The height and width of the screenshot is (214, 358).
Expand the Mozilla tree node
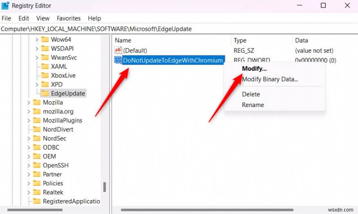(x=29, y=103)
